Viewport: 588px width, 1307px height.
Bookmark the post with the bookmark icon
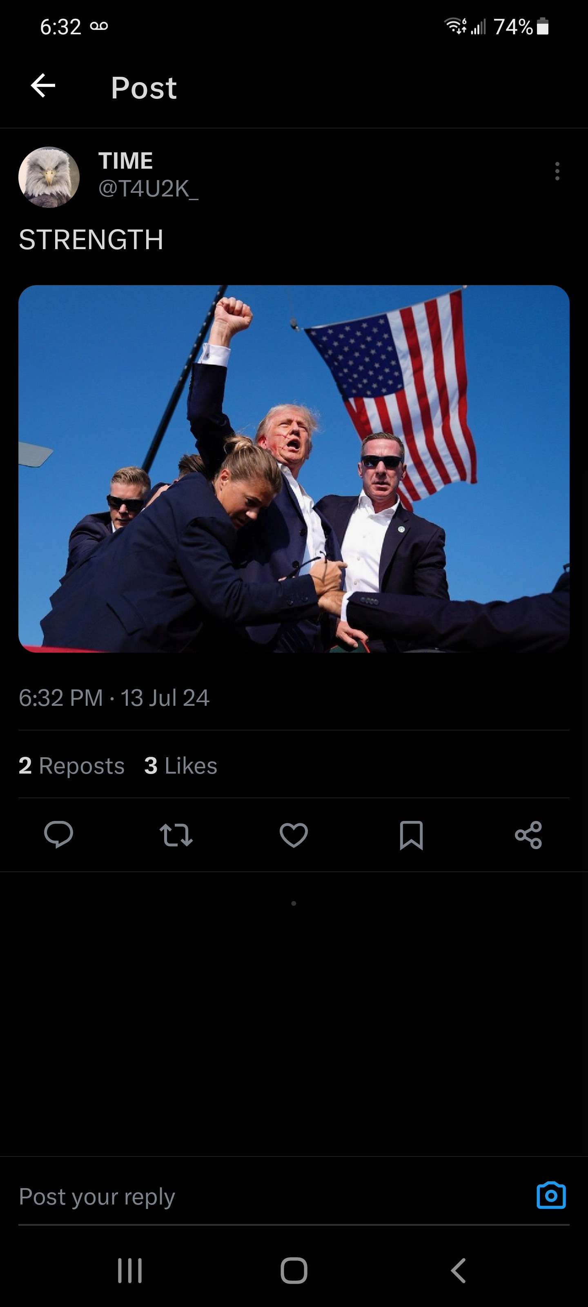point(412,834)
